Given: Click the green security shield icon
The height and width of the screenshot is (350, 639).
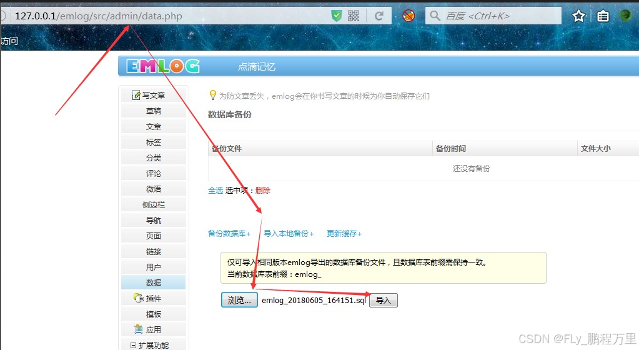Looking at the screenshot, I should pos(337,16).
